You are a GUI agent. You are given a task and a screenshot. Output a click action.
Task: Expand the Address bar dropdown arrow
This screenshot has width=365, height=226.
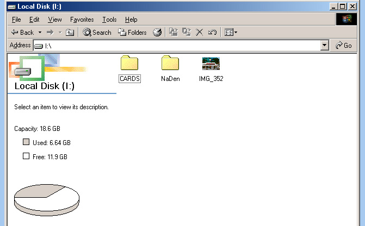click(325, 45)
